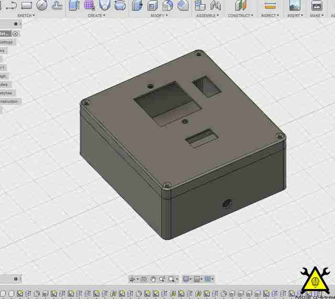
Task: Open the Display Settings dropdown arrow
Action: click(x=190, y=279)
